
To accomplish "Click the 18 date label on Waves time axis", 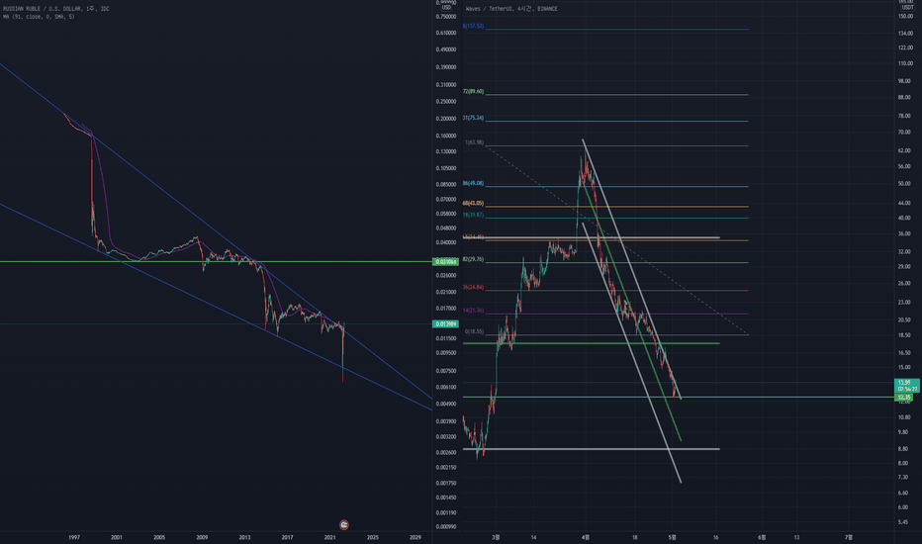I will pyautogui.click(x=634, y=537).
